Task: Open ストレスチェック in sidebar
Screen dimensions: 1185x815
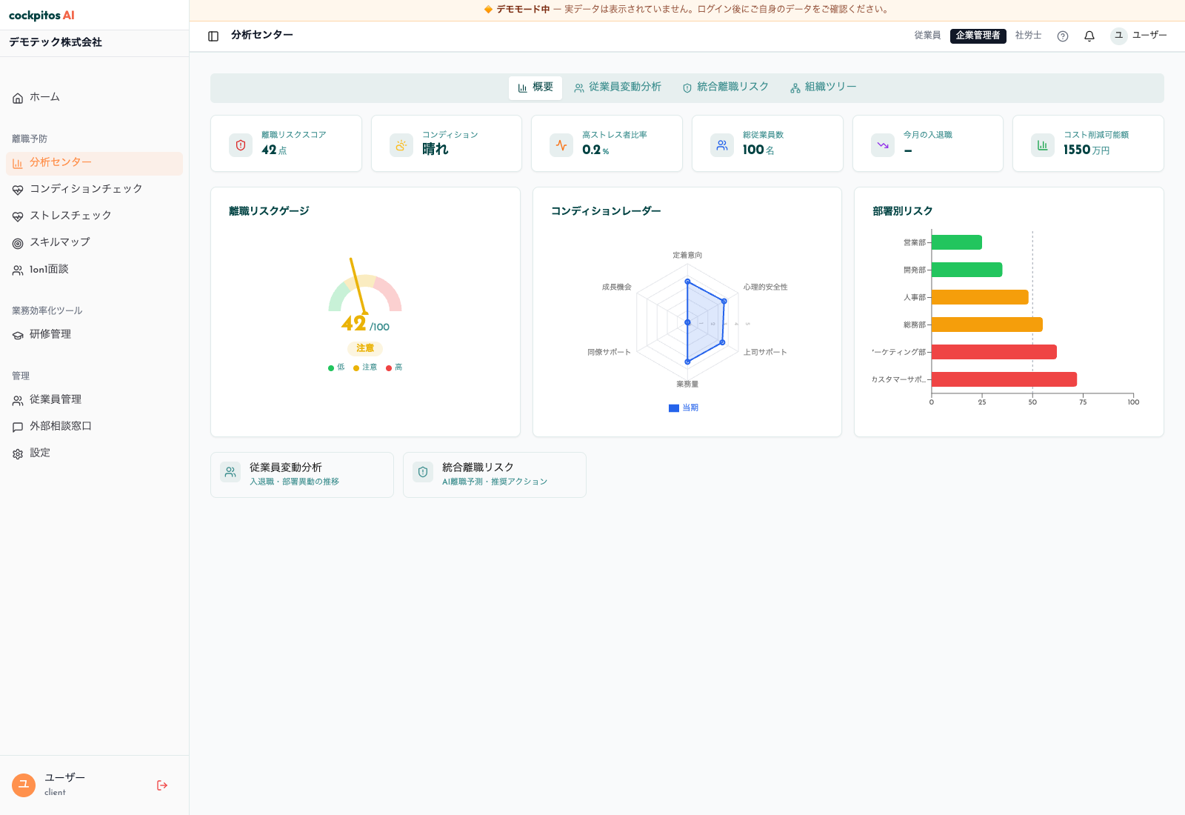Action: [94, 216]
